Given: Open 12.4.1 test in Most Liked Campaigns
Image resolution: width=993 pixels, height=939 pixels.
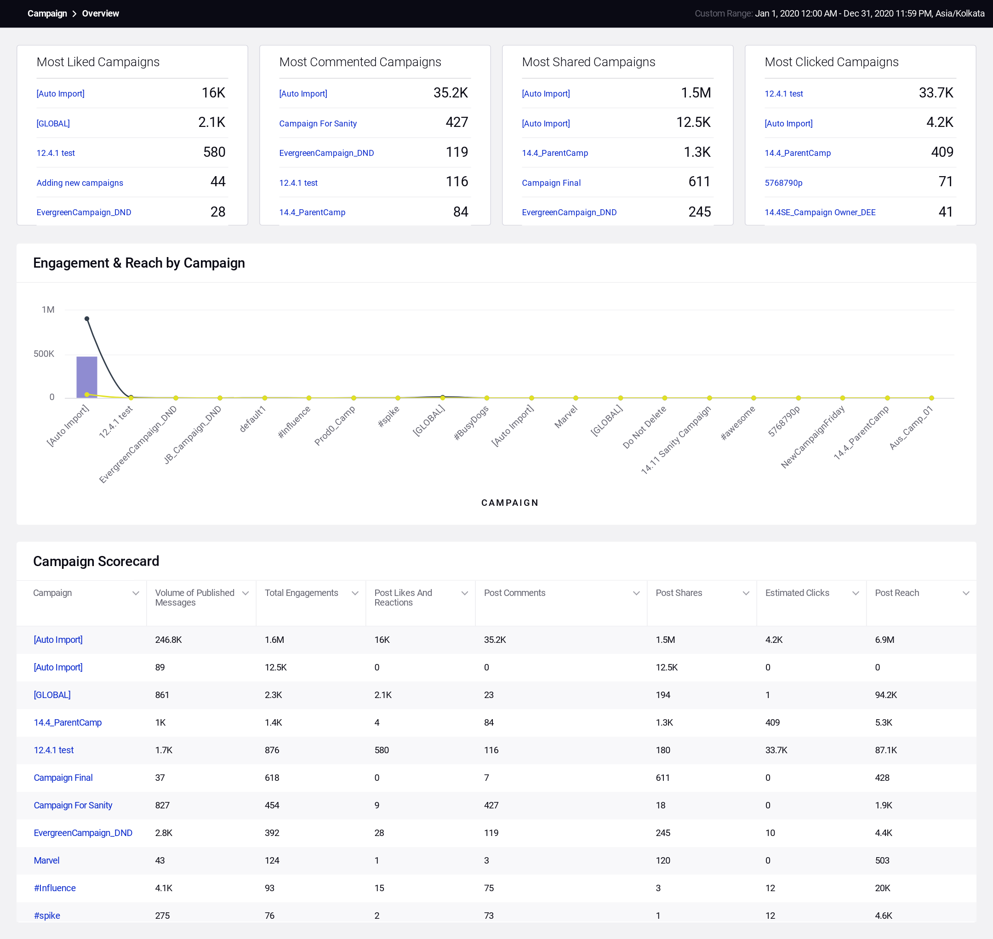Looking at the screenshot, I should pos(56,153).
